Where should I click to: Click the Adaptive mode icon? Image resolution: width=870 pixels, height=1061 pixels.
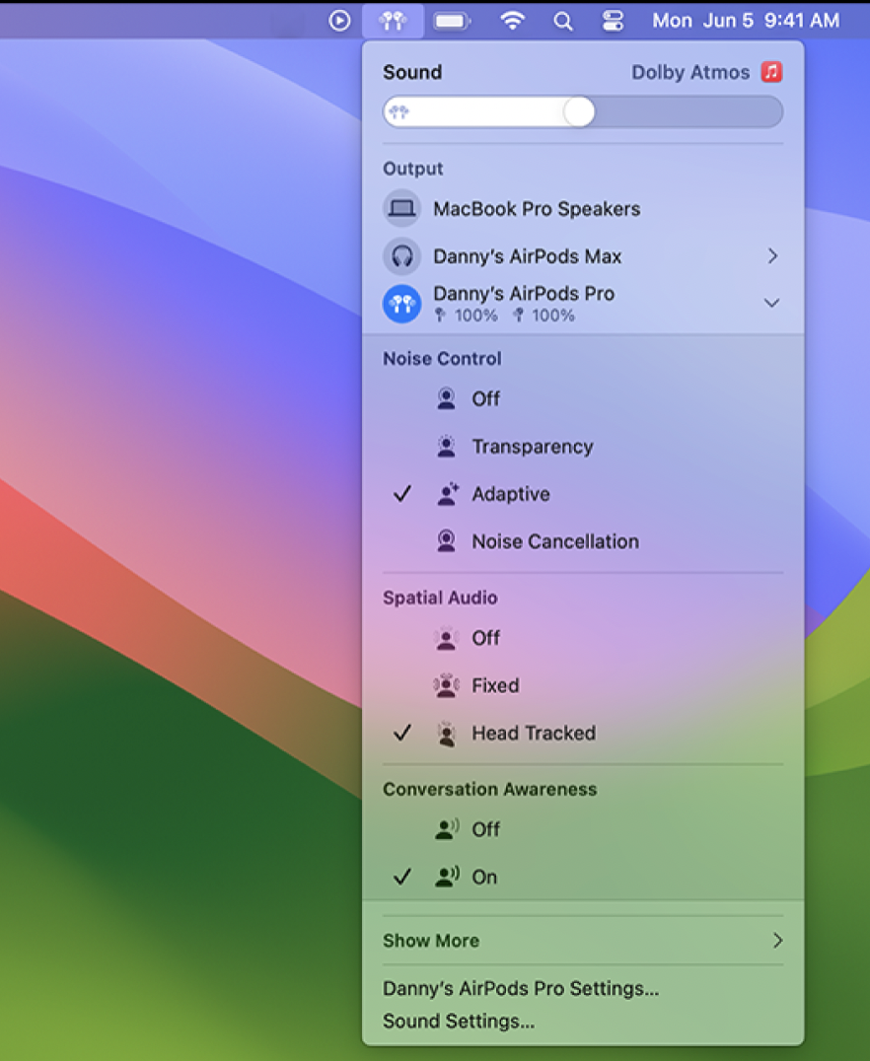[448, 494]
